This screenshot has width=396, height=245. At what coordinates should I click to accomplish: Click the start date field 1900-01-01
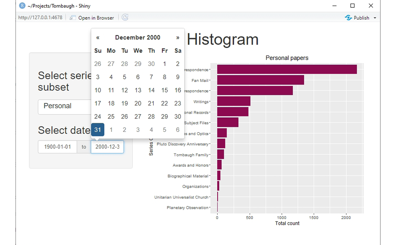click(57, 147)
